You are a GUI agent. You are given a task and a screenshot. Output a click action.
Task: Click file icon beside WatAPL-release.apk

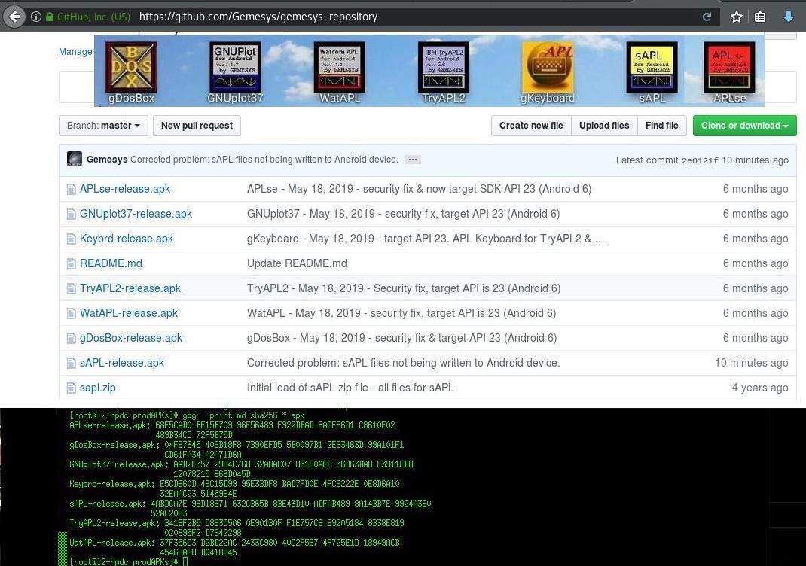click(x=71, y=313)
